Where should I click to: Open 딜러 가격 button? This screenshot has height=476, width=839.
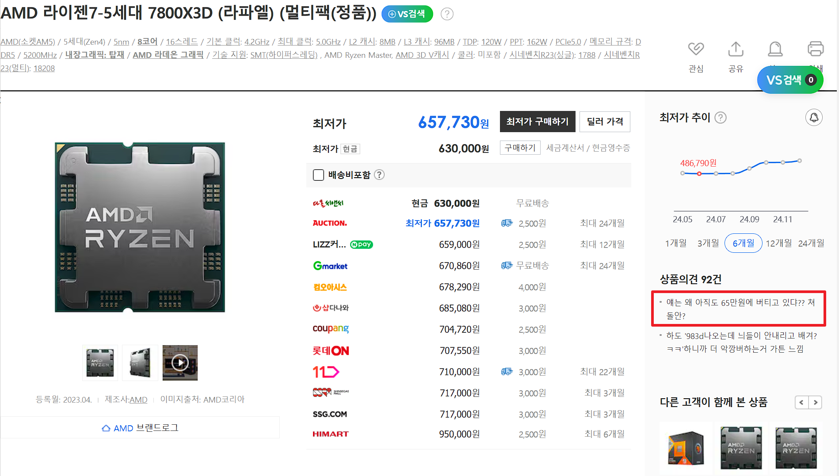click(x=605, y=122)
